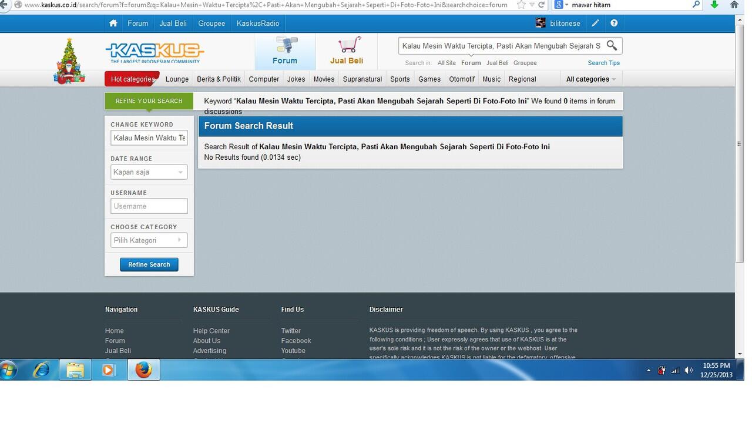Image resolution: width=752 pixels, height=423 pixels.
Task: Click the Change Keyword input field
Action: click(149, 138)
